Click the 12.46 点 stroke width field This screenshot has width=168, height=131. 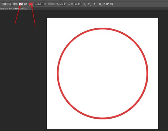point(39,4)
